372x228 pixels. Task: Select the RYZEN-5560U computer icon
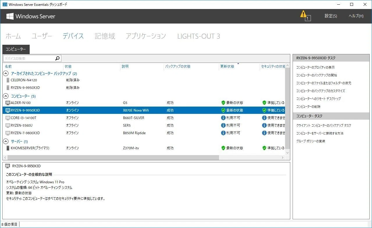[x=8, y=125]
